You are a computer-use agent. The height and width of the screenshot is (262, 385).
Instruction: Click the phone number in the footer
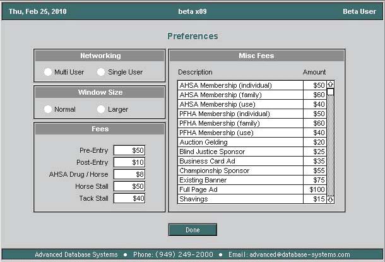tap(184, 254)
